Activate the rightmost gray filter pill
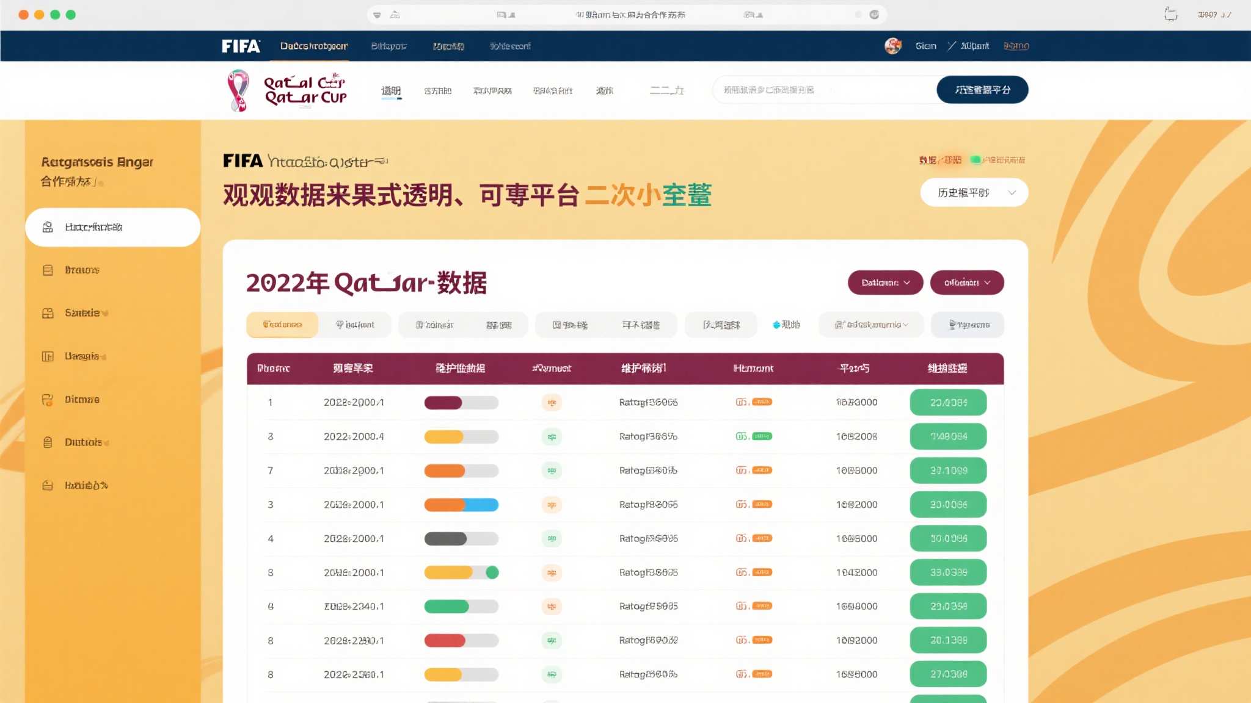 point(967,325)
